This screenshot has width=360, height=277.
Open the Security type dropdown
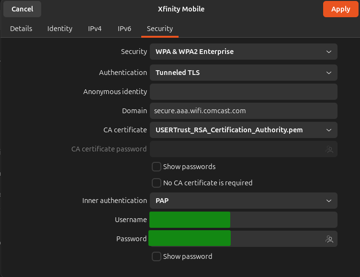[x=243, y=52]
